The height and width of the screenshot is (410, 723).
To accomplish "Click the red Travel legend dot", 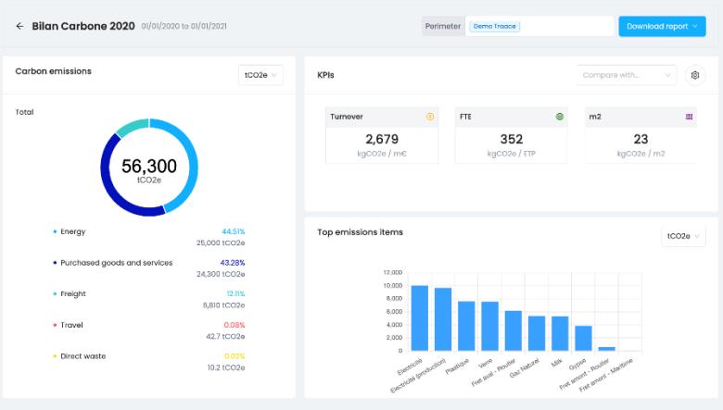I will coord(55,325).
